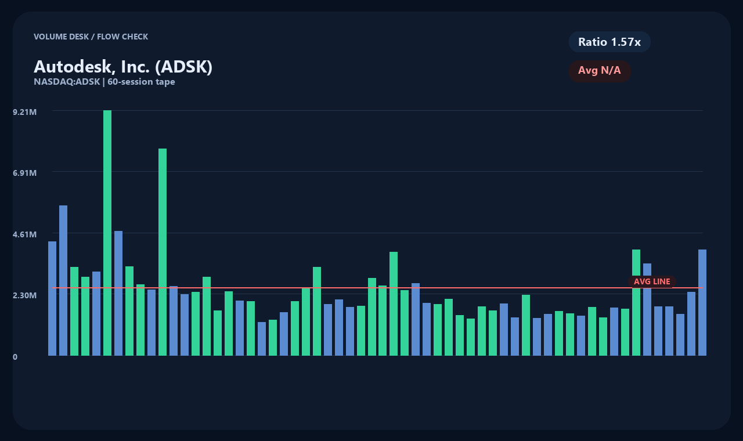The image size is (743, 441).
Task: Click the Ratio 1.57x badge
Action: pos(609,42)
